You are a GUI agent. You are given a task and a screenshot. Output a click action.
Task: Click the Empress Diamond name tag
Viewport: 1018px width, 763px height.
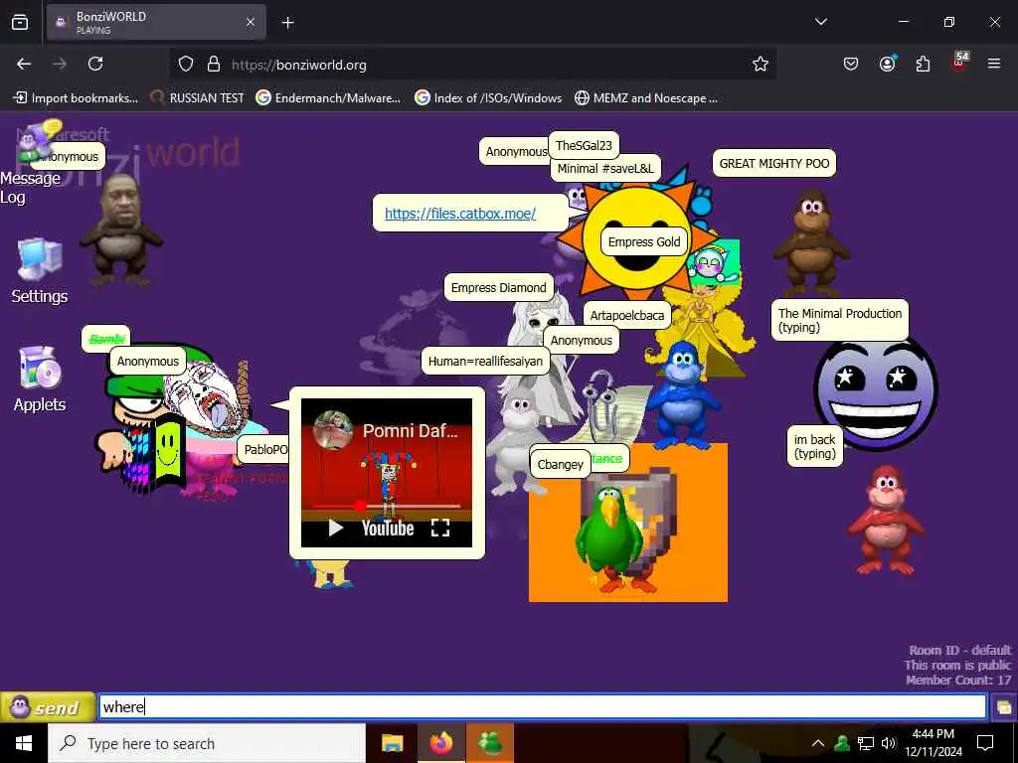tap(499, 287)
